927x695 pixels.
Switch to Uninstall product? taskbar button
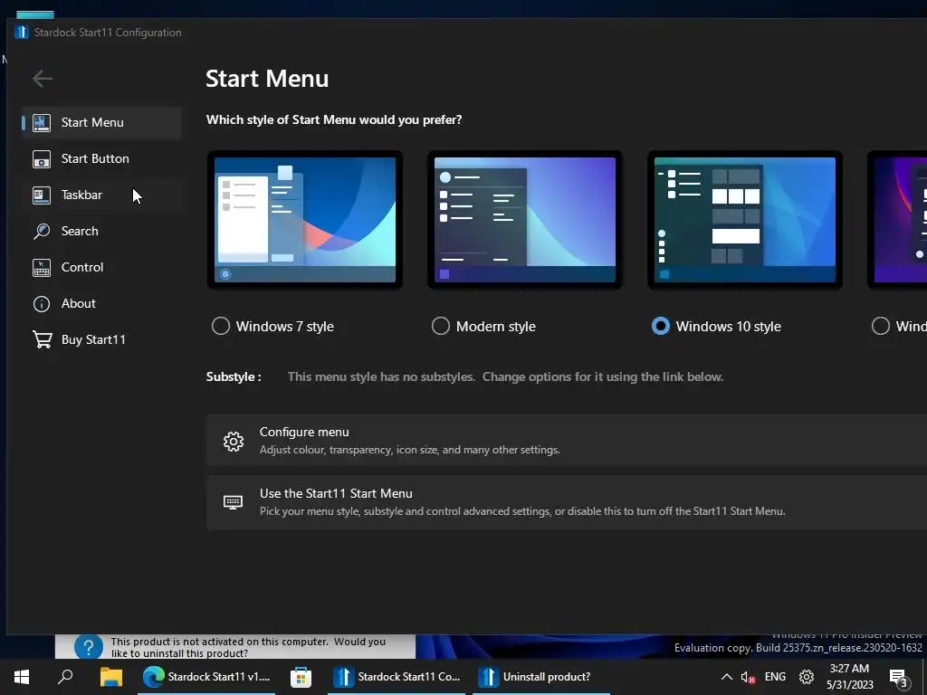[541, 677]
